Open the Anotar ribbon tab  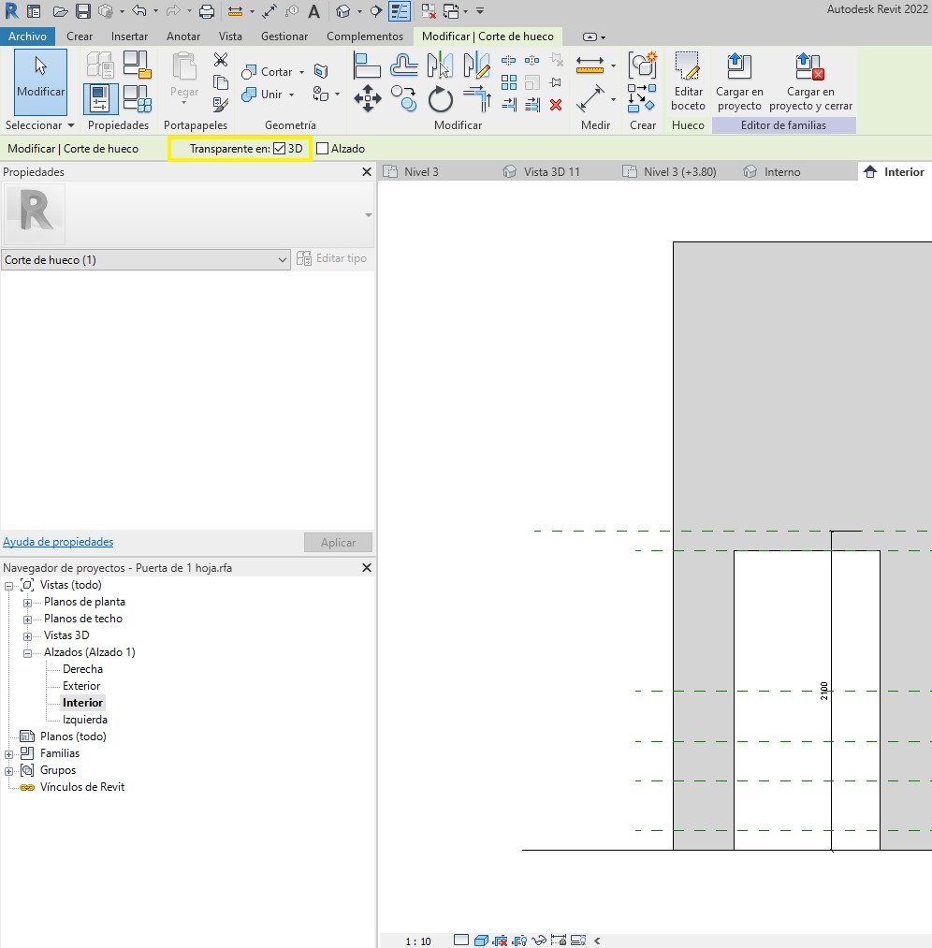coord(182,36)
